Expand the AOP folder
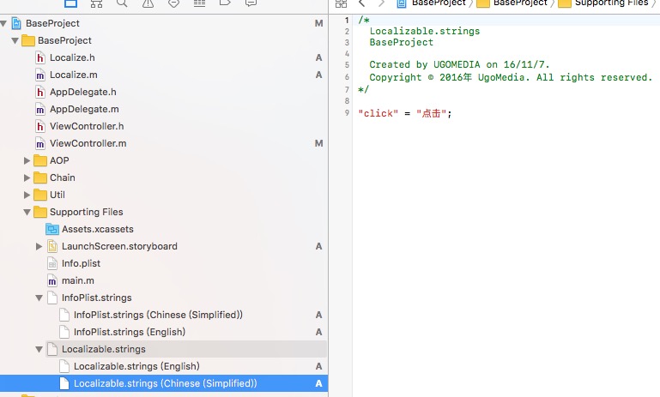The image size is (660, 397). click(x=27, y=160)
